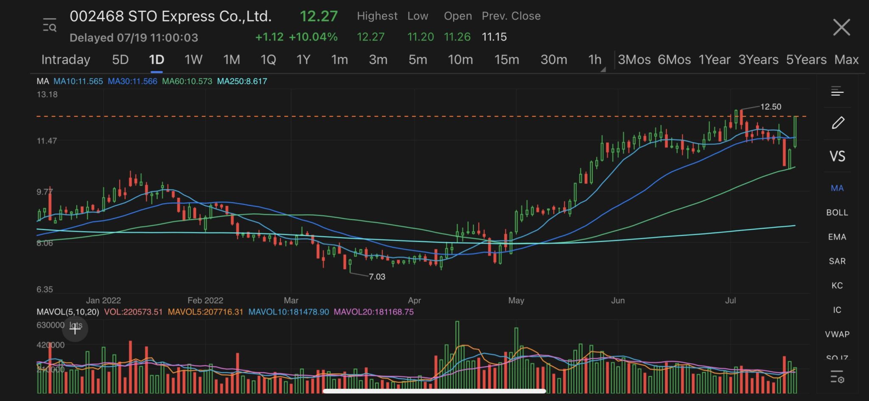
Task: Click MA30:11.566 legend value
Action: pyautogui.click(x=132, y=81)
